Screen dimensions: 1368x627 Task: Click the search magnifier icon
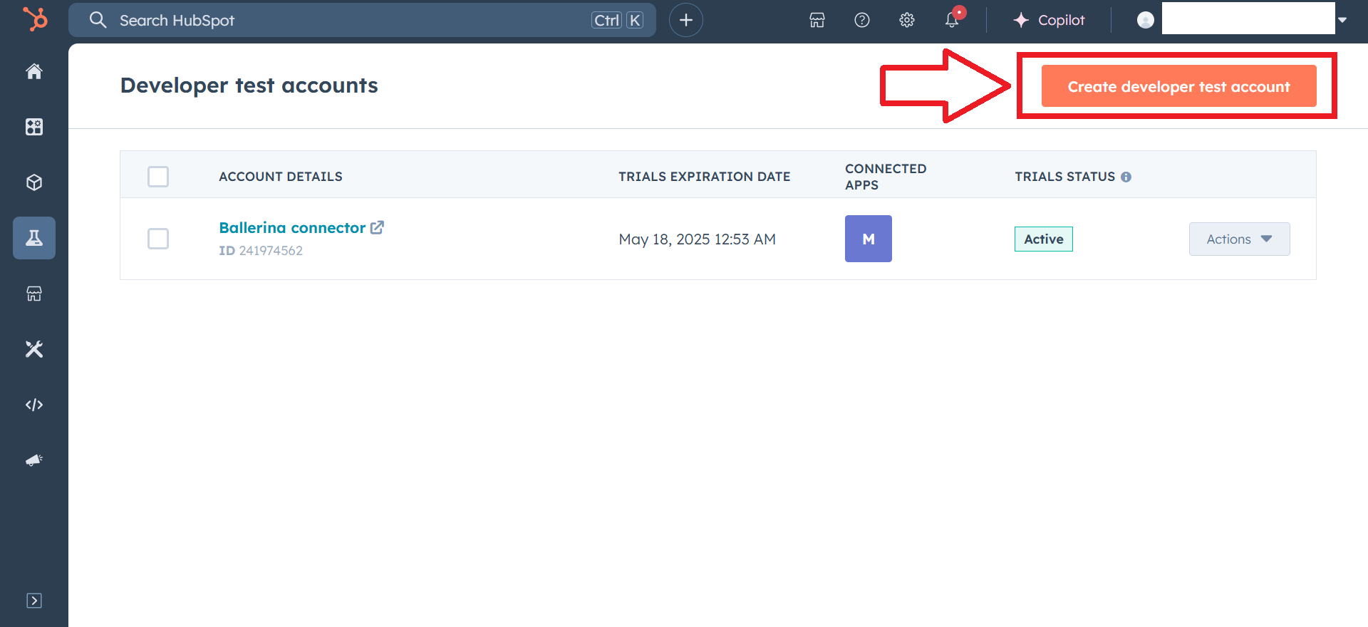98,20
